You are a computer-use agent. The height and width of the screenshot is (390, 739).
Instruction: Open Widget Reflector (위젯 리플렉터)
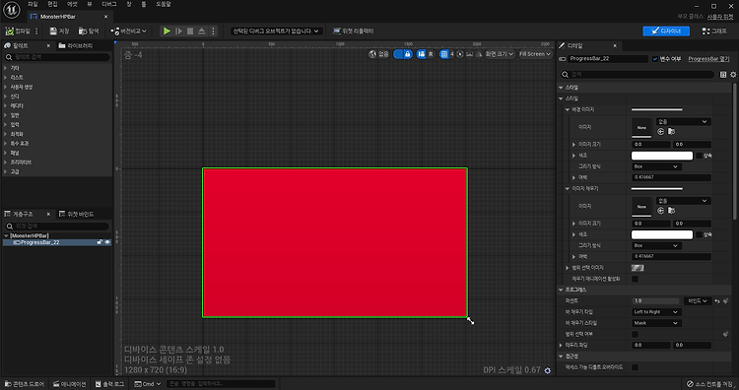coord(353,32)
